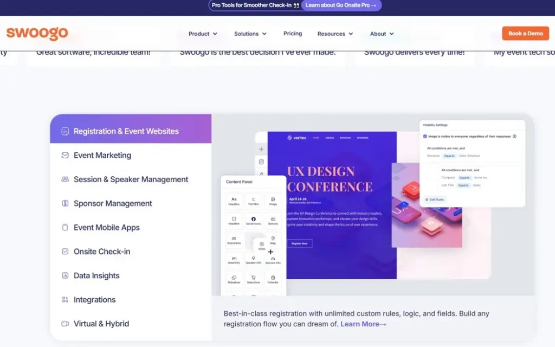The width and height of the screenshot is (555, 347).
Task: Click the info icon beside visibility checkbox
Action: click(x=514, y=136)
